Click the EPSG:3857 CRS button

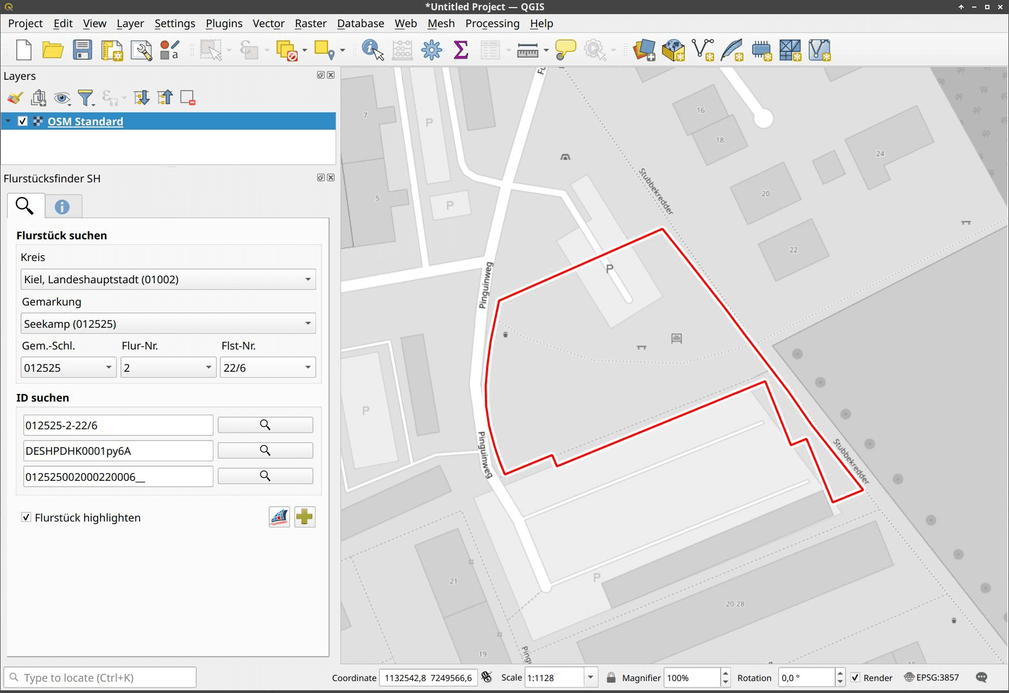(931, 678)
